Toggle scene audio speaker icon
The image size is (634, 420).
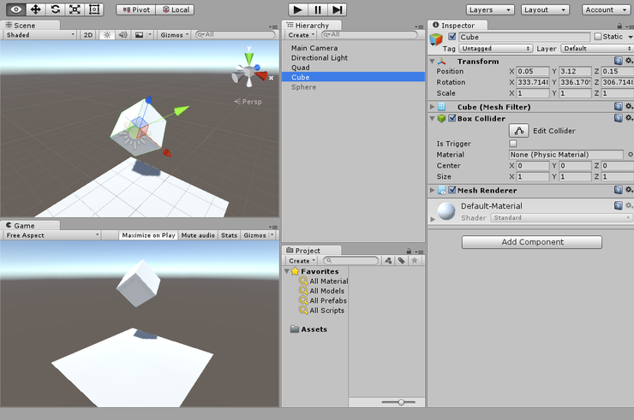(123, 35)
